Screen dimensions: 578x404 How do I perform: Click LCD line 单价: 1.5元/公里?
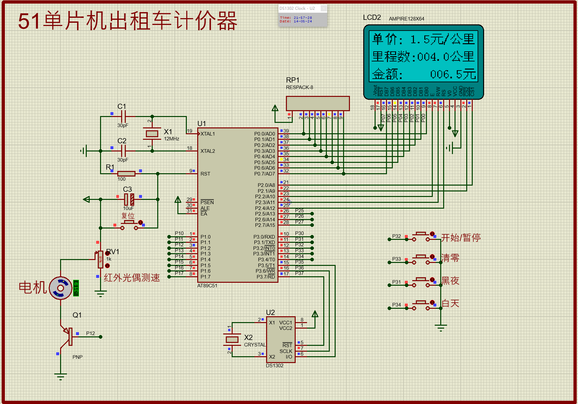coord(423,39)
